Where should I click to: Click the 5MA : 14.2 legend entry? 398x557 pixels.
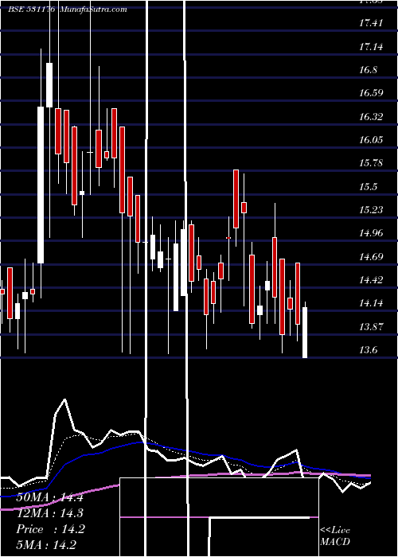click(x=46, y=545)
